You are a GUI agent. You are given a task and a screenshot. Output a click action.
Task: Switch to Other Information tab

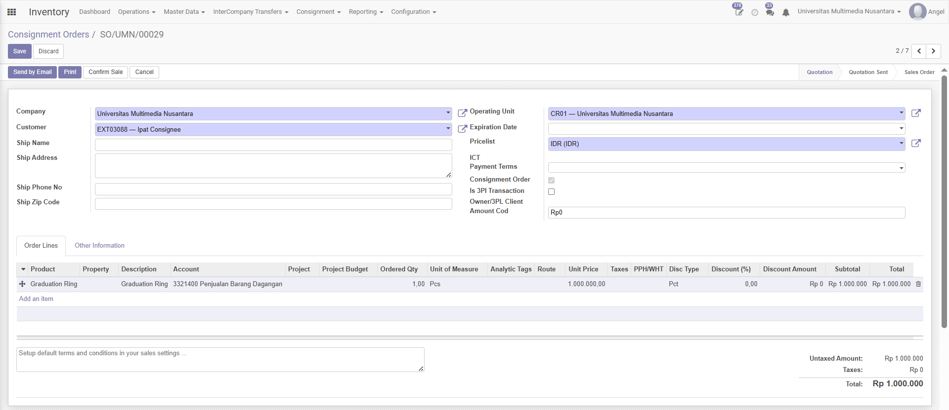[x=99, y=246]
